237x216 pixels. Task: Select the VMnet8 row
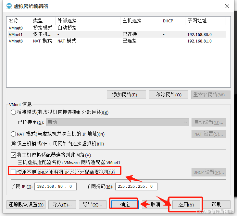[117, 41]
